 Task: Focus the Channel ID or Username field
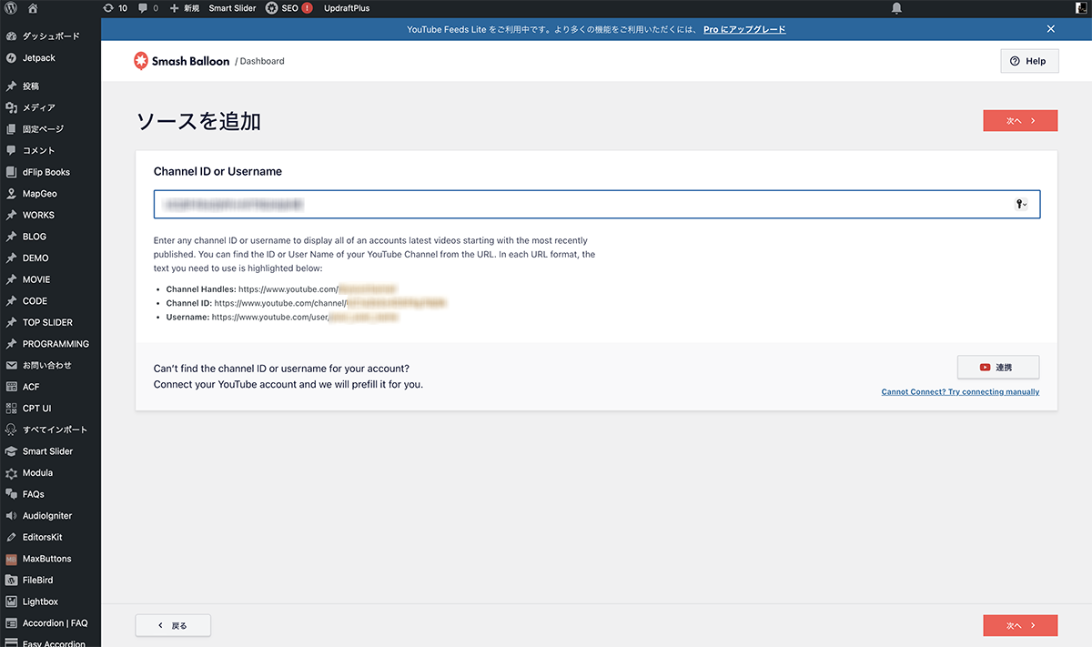pos(582,205)
